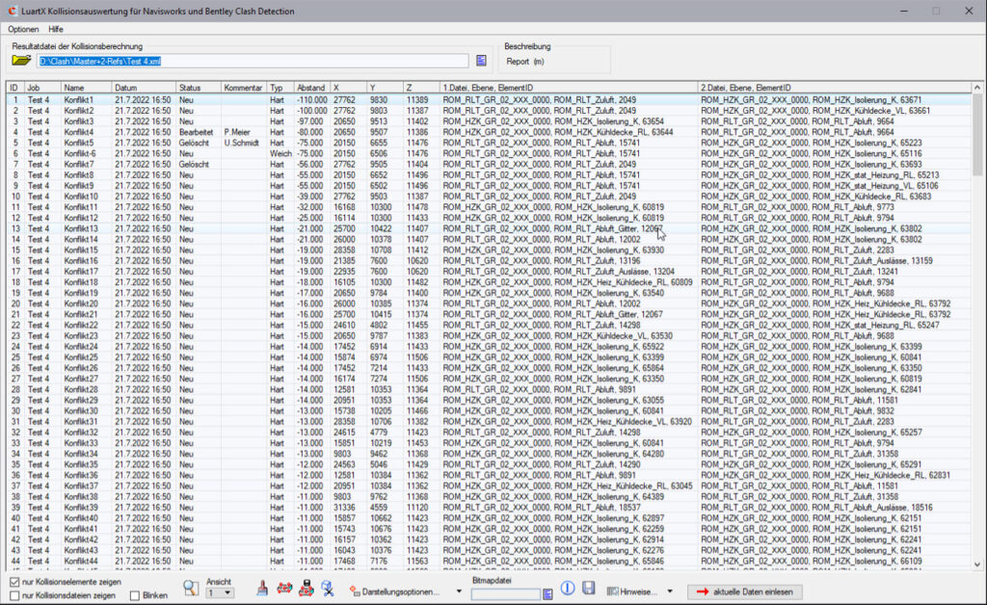Open the Optionen menu
This screenshot has height=605, width=987.
tap(23, 29)
